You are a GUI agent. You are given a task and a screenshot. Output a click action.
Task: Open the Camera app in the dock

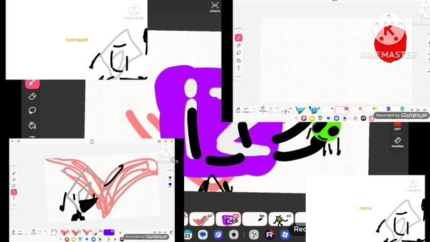pos(234,235)
